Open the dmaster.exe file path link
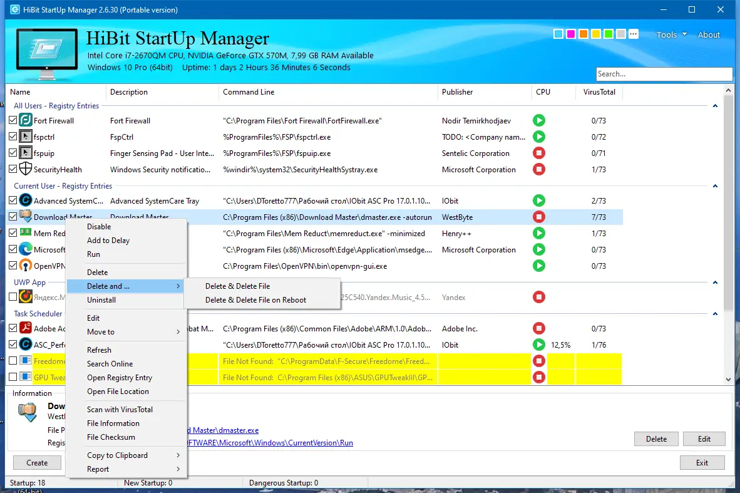The width and height of the screenshot is (740, 493). click(224, 430)
